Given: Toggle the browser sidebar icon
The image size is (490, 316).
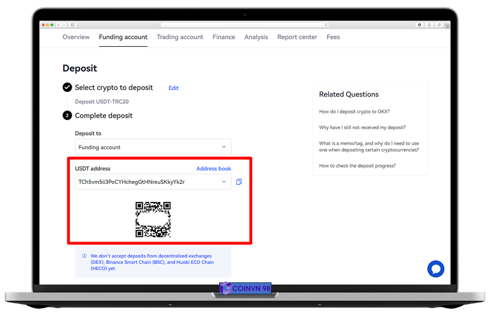Looking at the screenshot, I should pos(73,25).
